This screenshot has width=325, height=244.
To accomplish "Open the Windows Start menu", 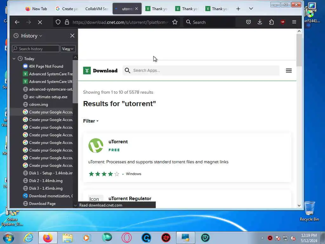I will (x=9, y=238).
